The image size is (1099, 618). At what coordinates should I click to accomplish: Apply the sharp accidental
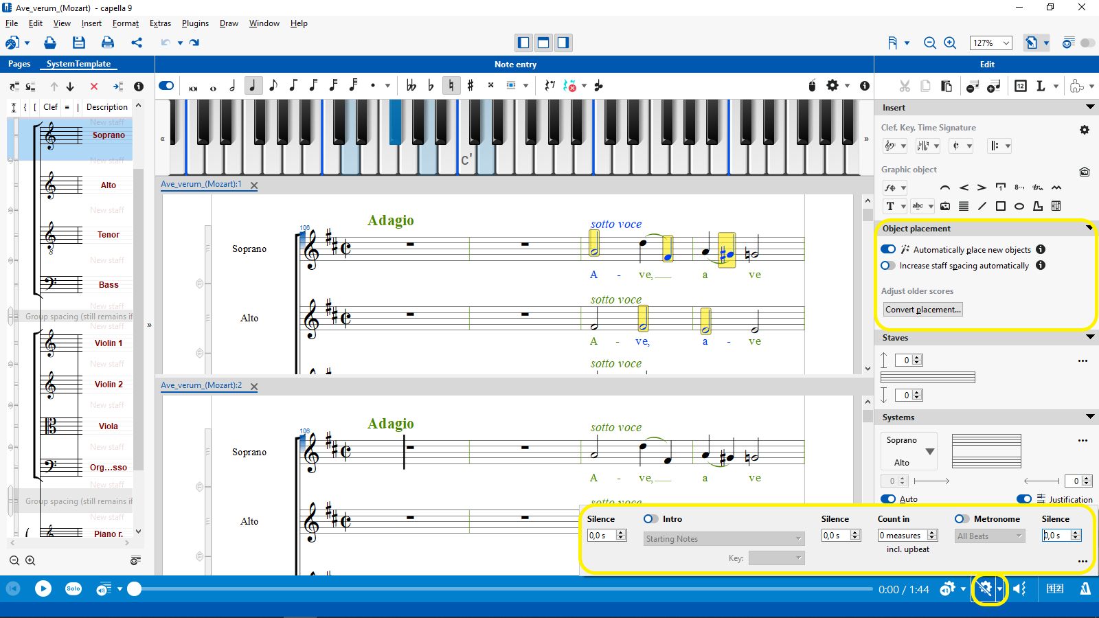(x=471, y=86)
